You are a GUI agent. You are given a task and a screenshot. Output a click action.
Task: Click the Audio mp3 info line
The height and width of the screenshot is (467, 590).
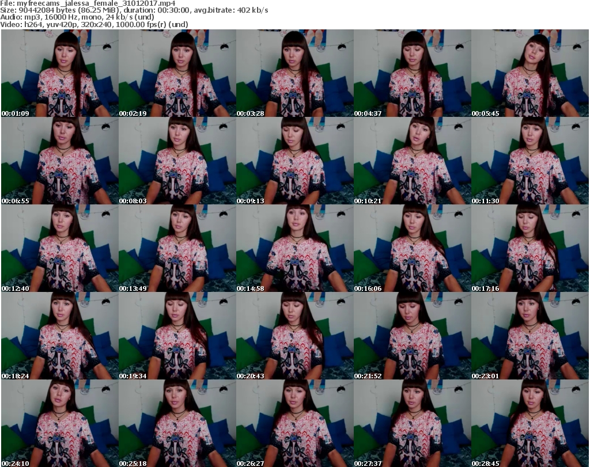[77, 17]
